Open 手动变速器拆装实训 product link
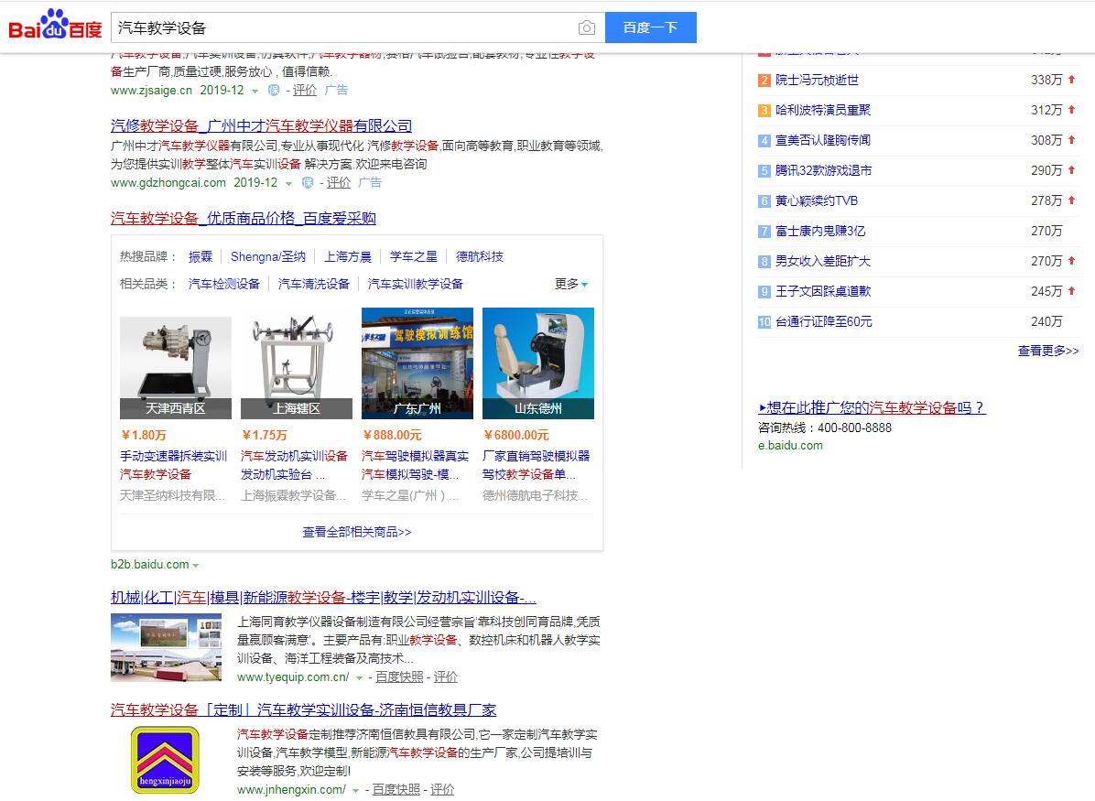Image resolution: width=1095 pixels, height=801 pixels. point(173,465)
